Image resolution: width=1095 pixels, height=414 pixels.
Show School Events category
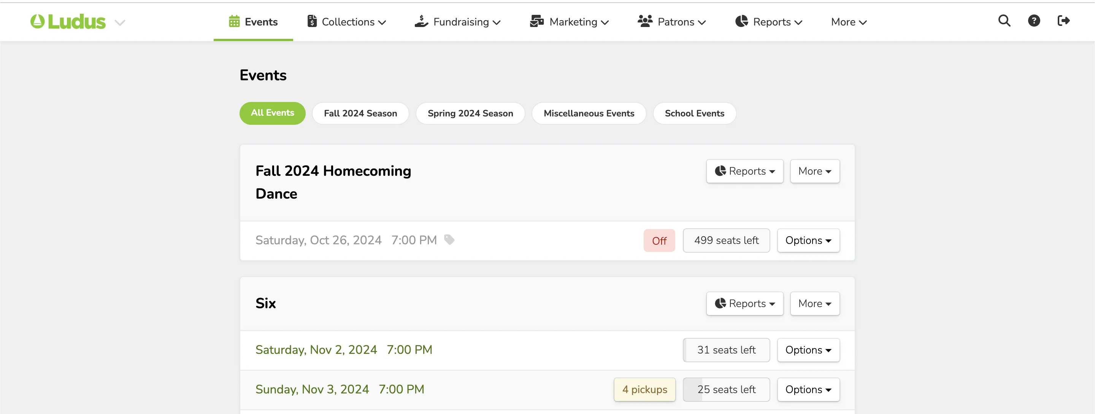click(x=695, y=113)
